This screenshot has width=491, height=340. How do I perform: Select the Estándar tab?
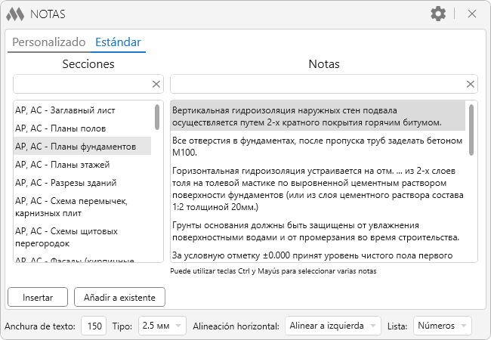tap(118, 42)
